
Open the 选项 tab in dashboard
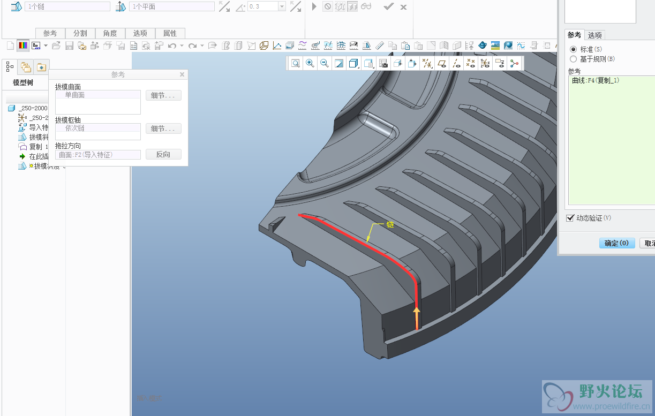pos(140,33)
